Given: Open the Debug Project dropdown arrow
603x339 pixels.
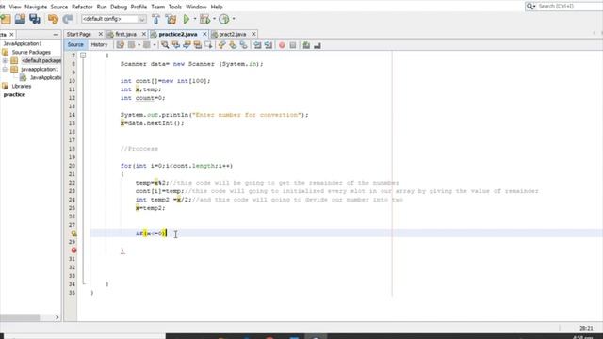Looking at the screenshot, I should (x=214, y=19).
